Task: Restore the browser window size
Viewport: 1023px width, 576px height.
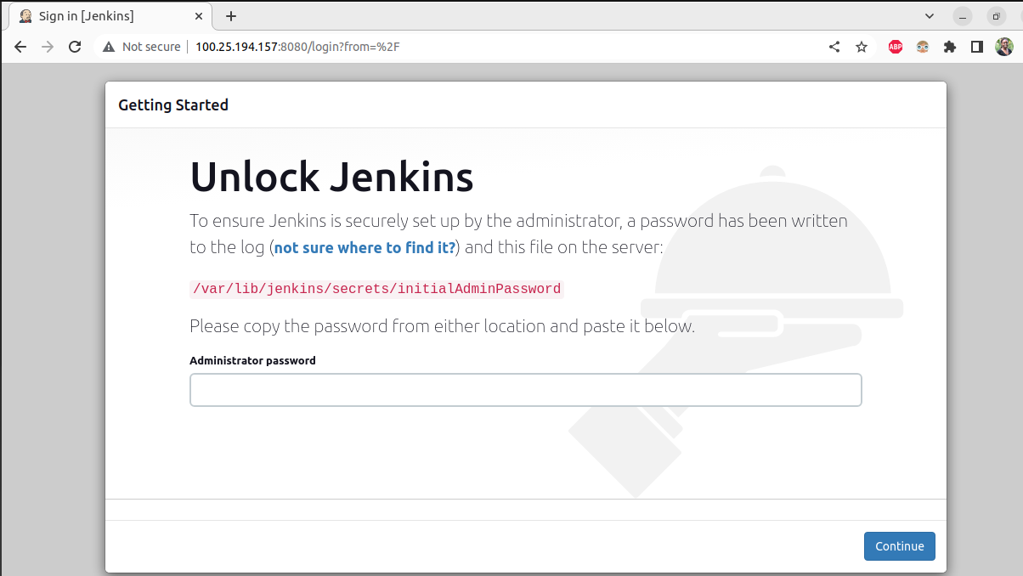Action: coord(996,16)
